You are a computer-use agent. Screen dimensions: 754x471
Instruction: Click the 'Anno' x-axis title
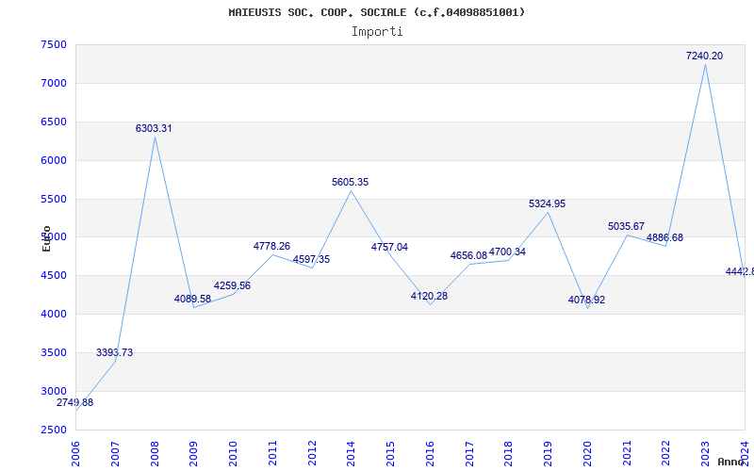pos(731,462)
